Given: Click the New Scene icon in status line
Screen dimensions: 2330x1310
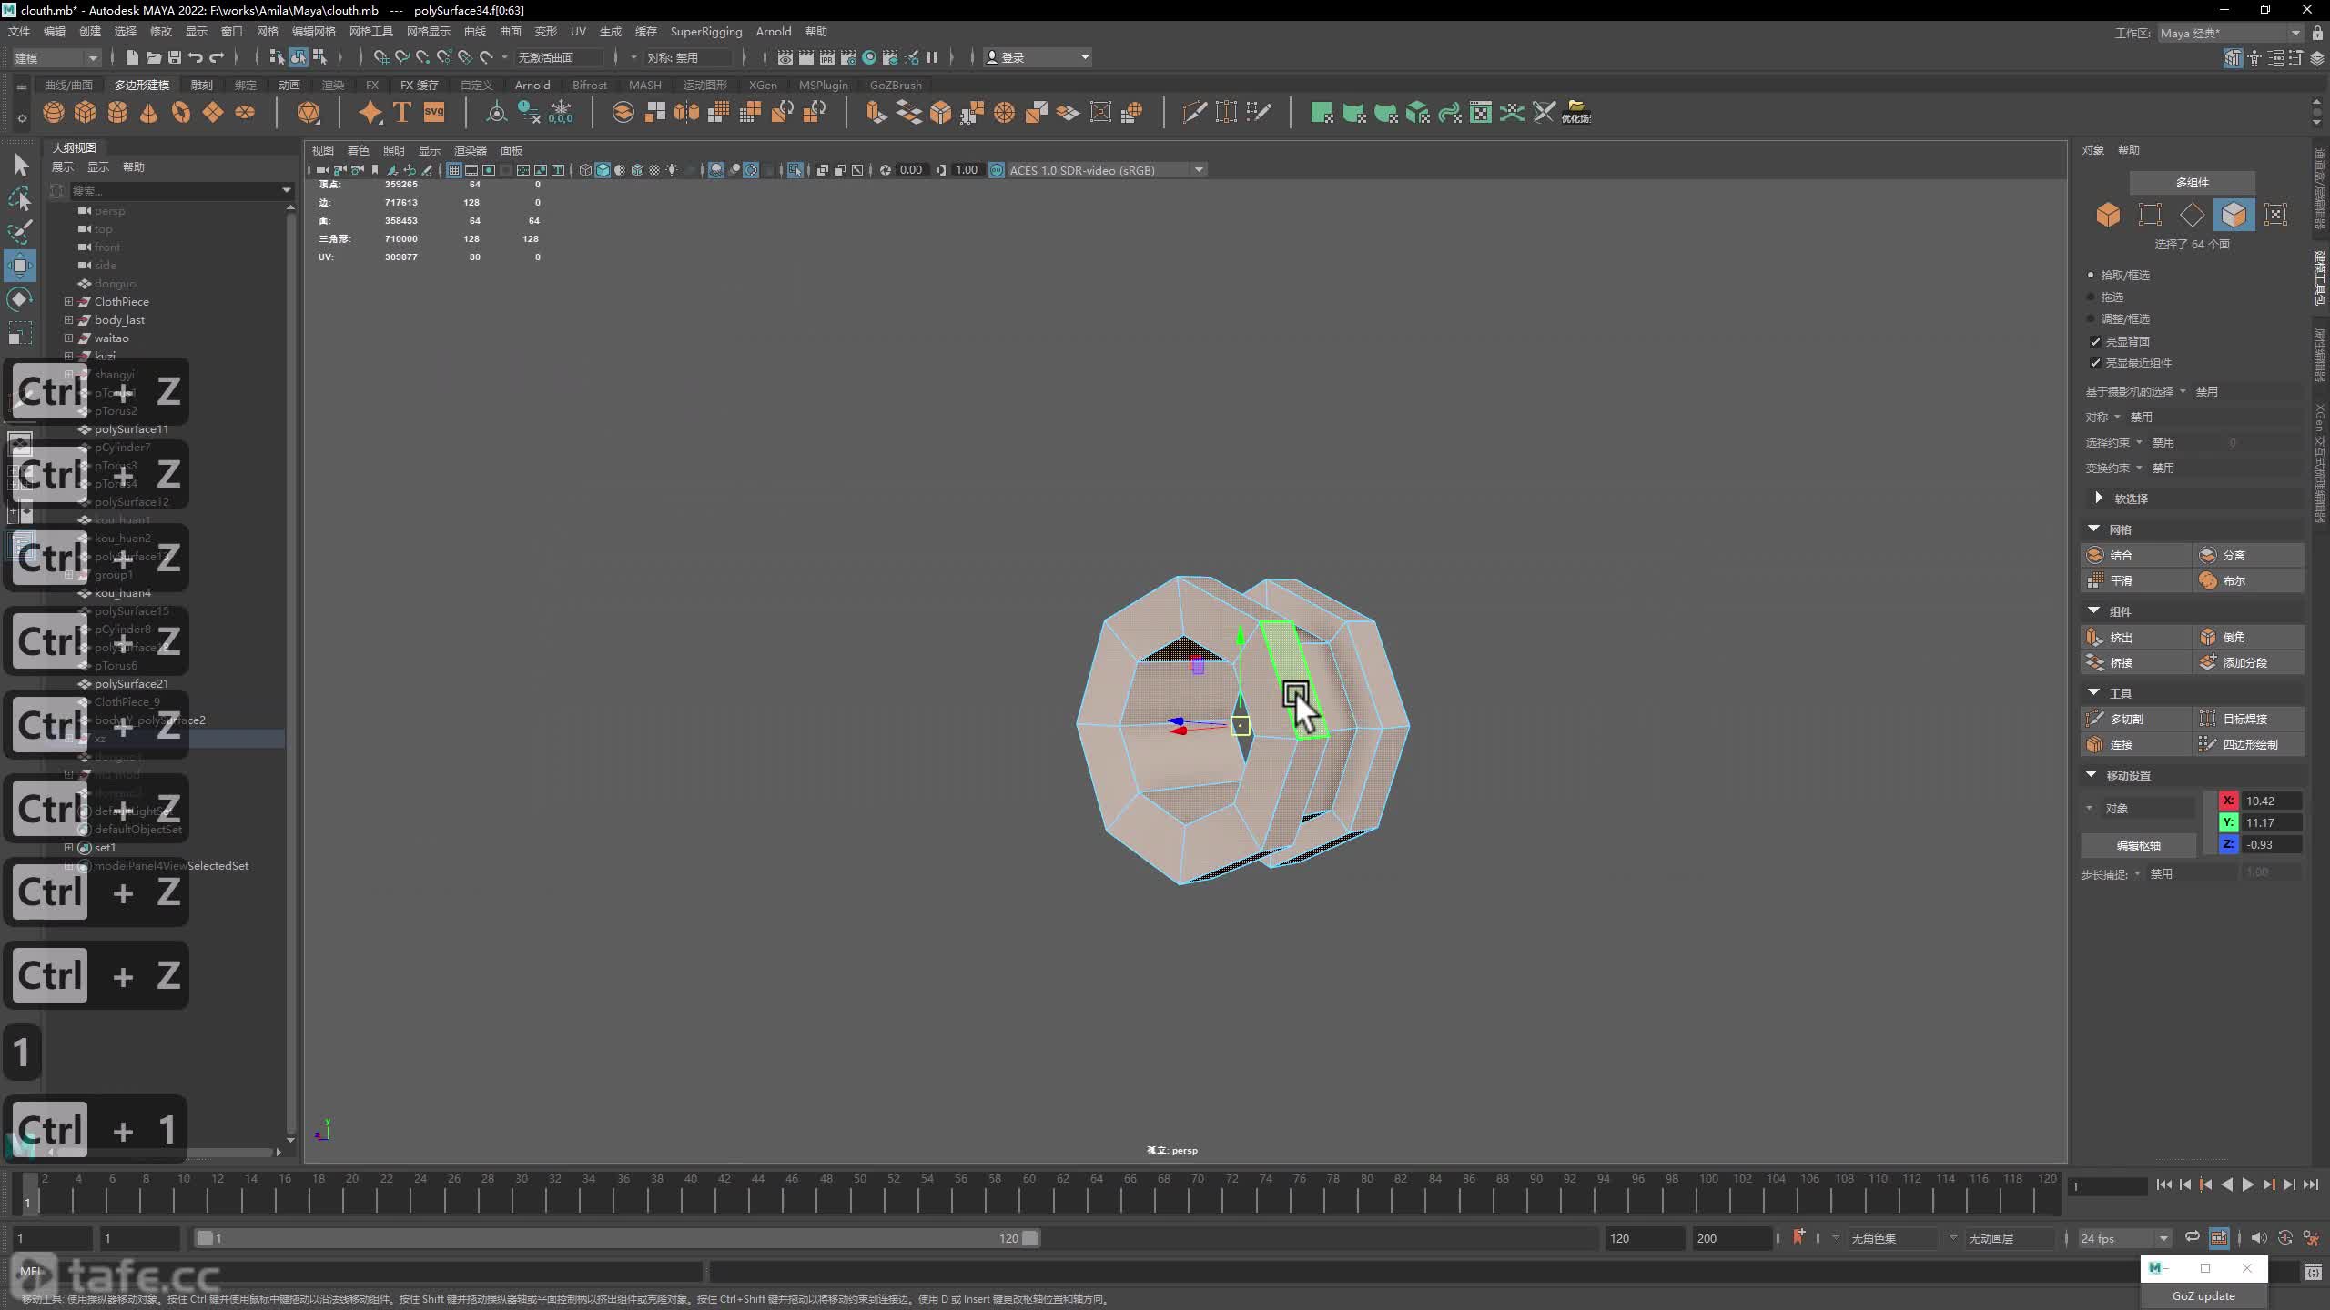Looking at the screenshot, I should click(x=133, y=57).
